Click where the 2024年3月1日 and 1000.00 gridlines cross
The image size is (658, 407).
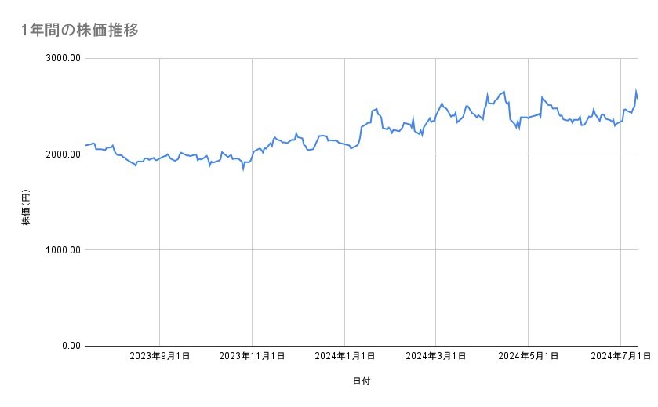tap(437, 250)
